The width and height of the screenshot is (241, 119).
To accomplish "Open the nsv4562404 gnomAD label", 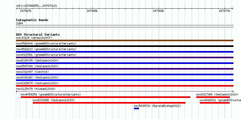I will tap(46, 43).
